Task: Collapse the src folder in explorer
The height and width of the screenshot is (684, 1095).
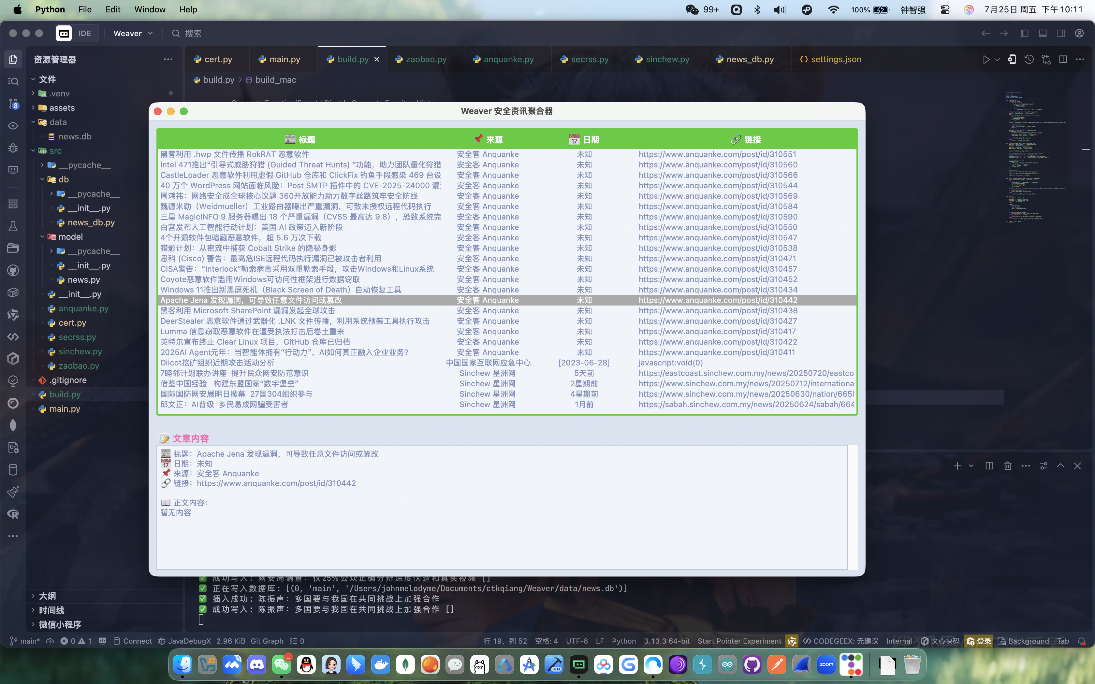Action: coord(33,150)
